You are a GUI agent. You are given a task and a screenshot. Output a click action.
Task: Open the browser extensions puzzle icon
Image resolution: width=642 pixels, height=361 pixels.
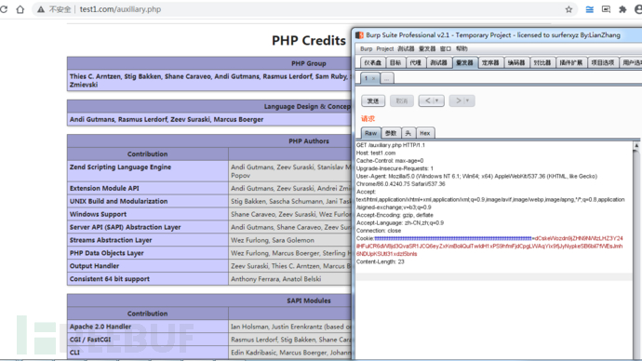pyautogui.click(x=622, y=9)
